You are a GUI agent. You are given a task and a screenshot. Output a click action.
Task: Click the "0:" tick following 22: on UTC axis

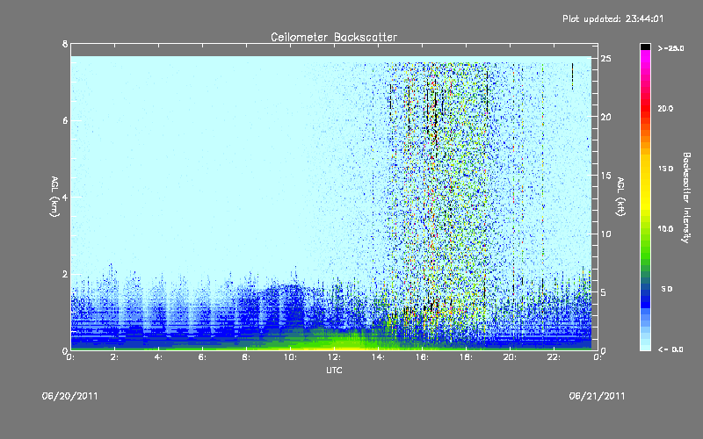[x=598, y=357]
